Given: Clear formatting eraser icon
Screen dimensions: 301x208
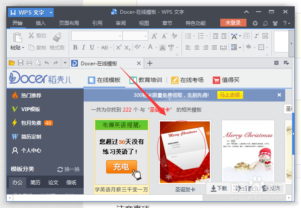Looking at the screenshot, I should point(174,36).
